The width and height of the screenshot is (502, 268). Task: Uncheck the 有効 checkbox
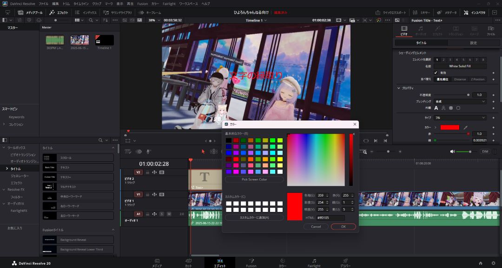(x=436, y=73)
